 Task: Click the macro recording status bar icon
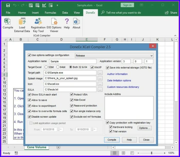pos(16,153)
